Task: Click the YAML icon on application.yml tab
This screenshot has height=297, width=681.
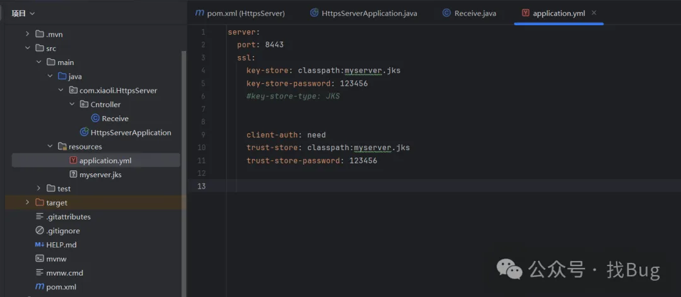Action: (525, 13)
